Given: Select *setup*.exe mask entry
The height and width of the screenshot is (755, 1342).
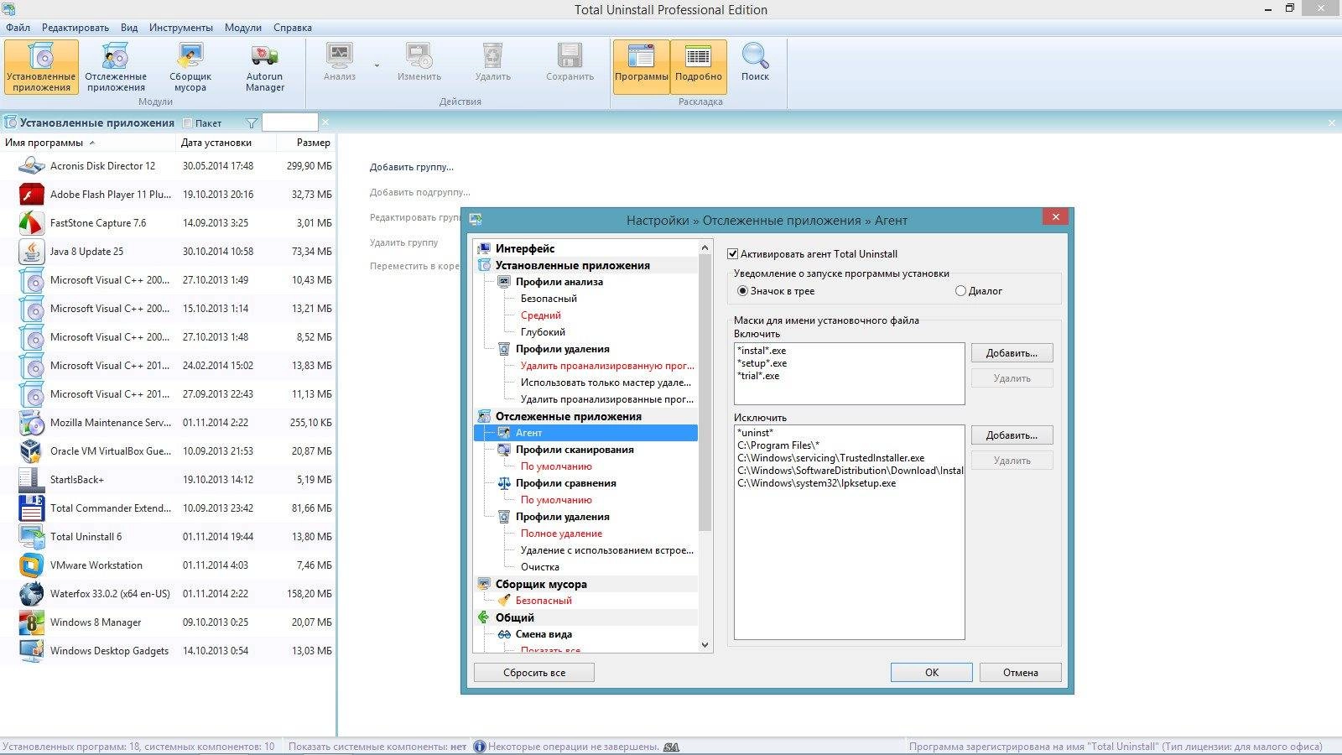Looking at the screenshot, I should click(762, 363).
